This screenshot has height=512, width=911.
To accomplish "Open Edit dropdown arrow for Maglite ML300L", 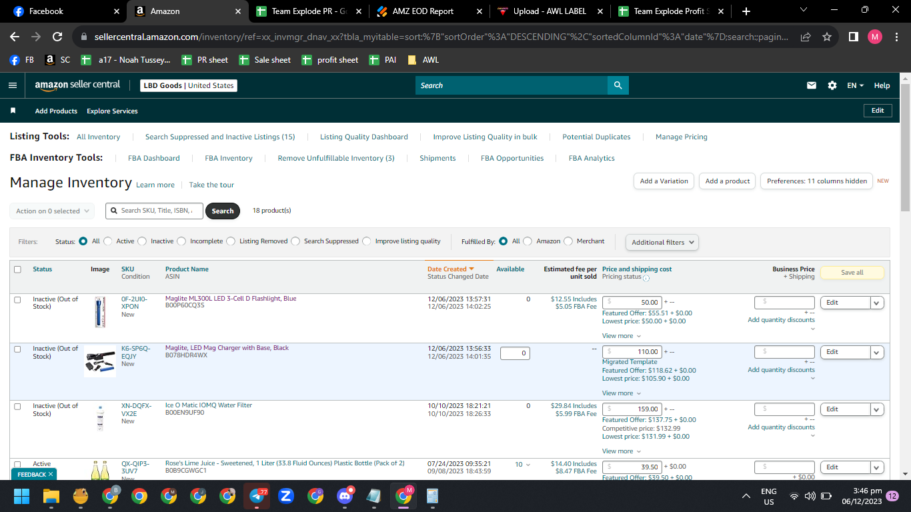I will click(x=877, y=303).
